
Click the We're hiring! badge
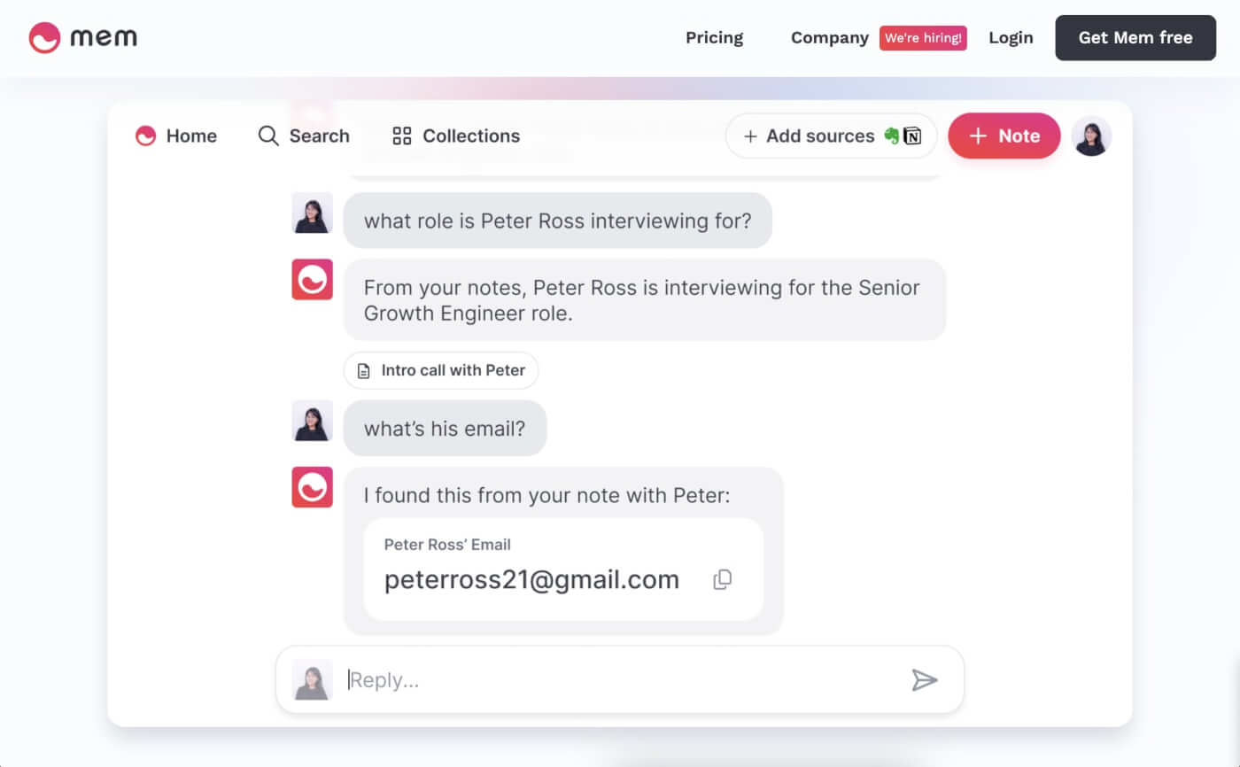pyautogui.click(x=923, y=38)
